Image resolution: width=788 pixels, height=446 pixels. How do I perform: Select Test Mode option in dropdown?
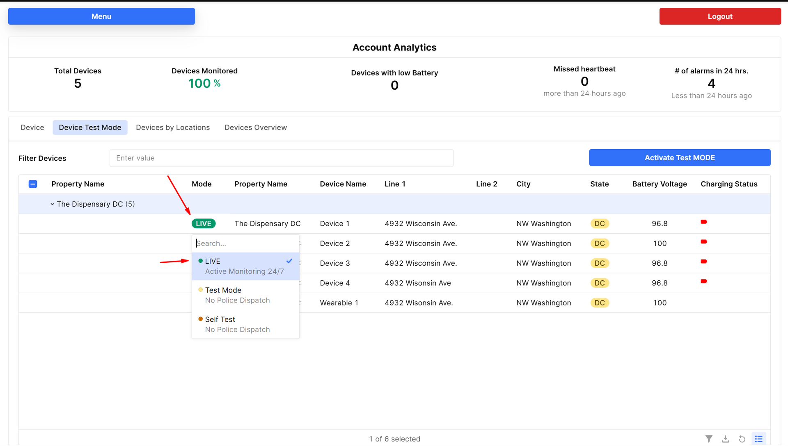[237, 295]
